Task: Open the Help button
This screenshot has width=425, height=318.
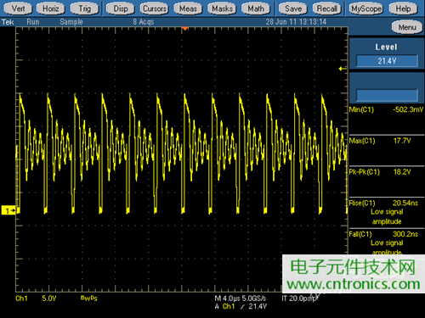Action: coord(403,8)
